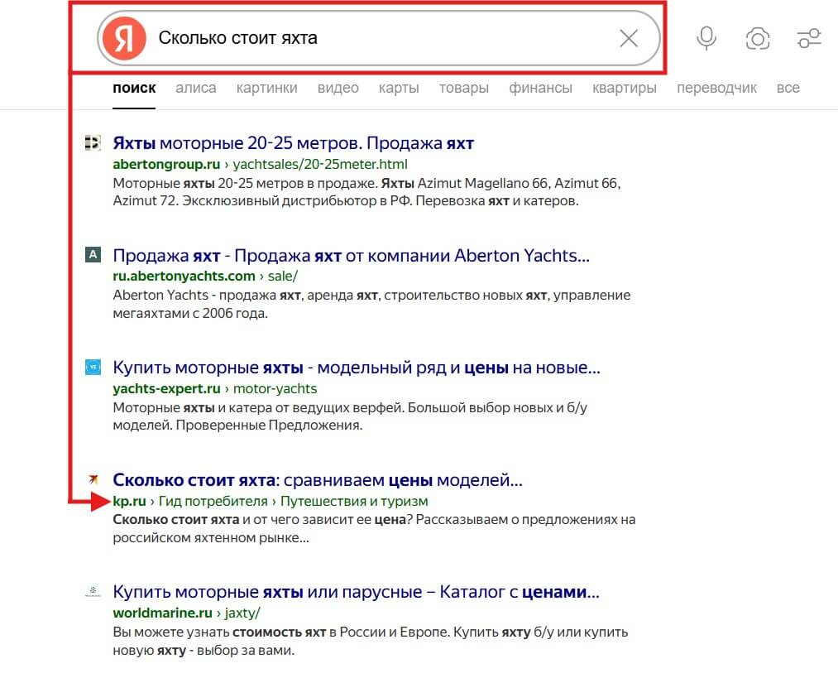Clear the search query with X icon

[x=629, y=38]
